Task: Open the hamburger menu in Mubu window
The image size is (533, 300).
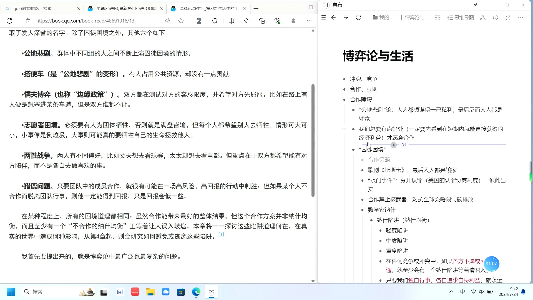Action: tap(323, 17)
